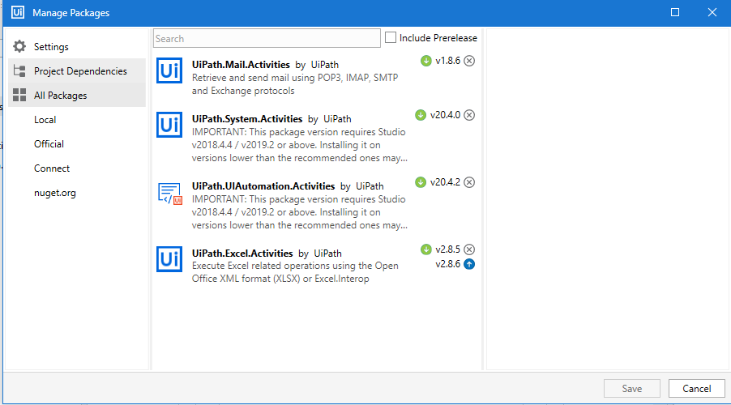Select All Packages in sidebar
This screenshot has height=405, width=731.
(x=77, y=95)
